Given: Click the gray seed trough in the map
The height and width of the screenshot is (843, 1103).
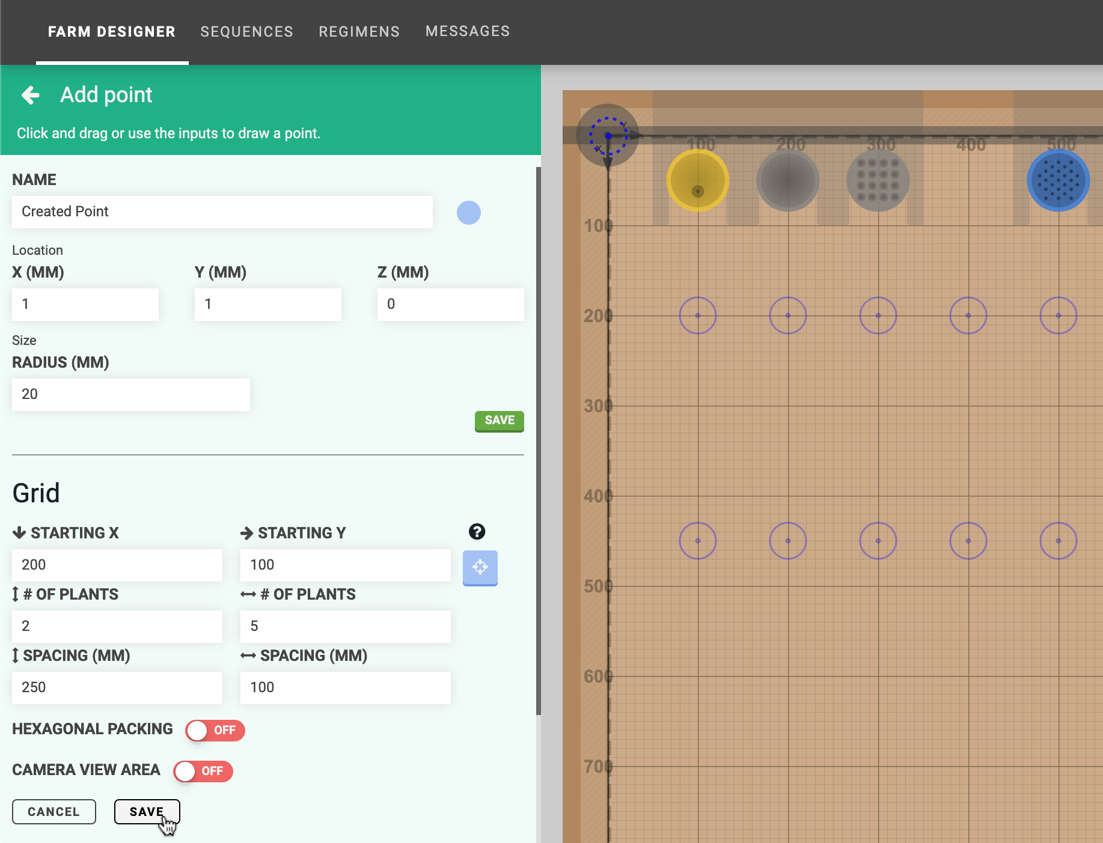Looking at the screenshot, I should point(787,180).
